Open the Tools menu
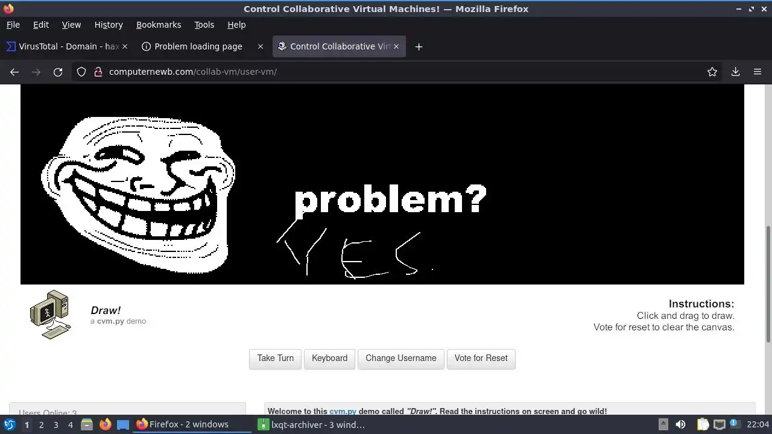 pyautogui.click(x=204, y=25)
